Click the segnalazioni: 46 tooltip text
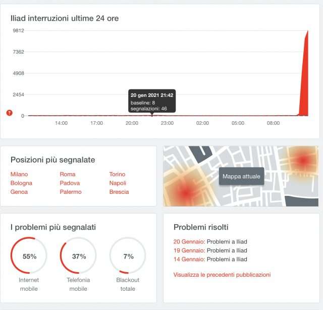Viewport: 323px width, 310px height. click(x=149, y=109)
